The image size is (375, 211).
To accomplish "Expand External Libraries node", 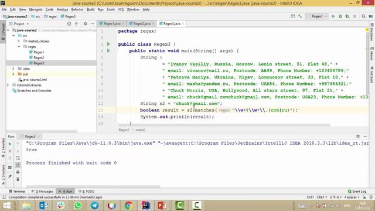I will click(8, 85).
